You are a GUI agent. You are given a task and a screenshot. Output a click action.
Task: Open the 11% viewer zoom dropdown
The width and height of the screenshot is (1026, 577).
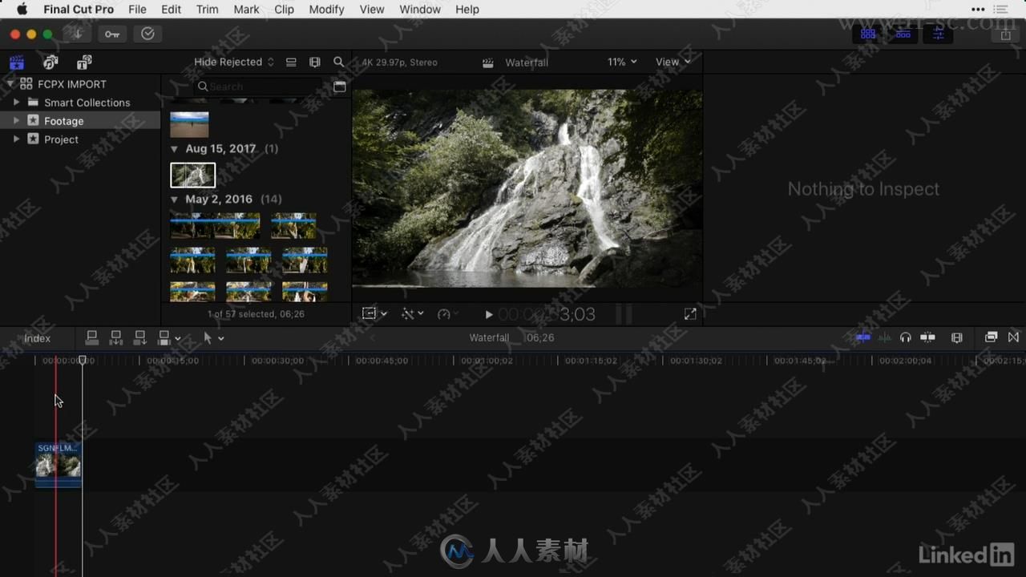pos(622,62)
